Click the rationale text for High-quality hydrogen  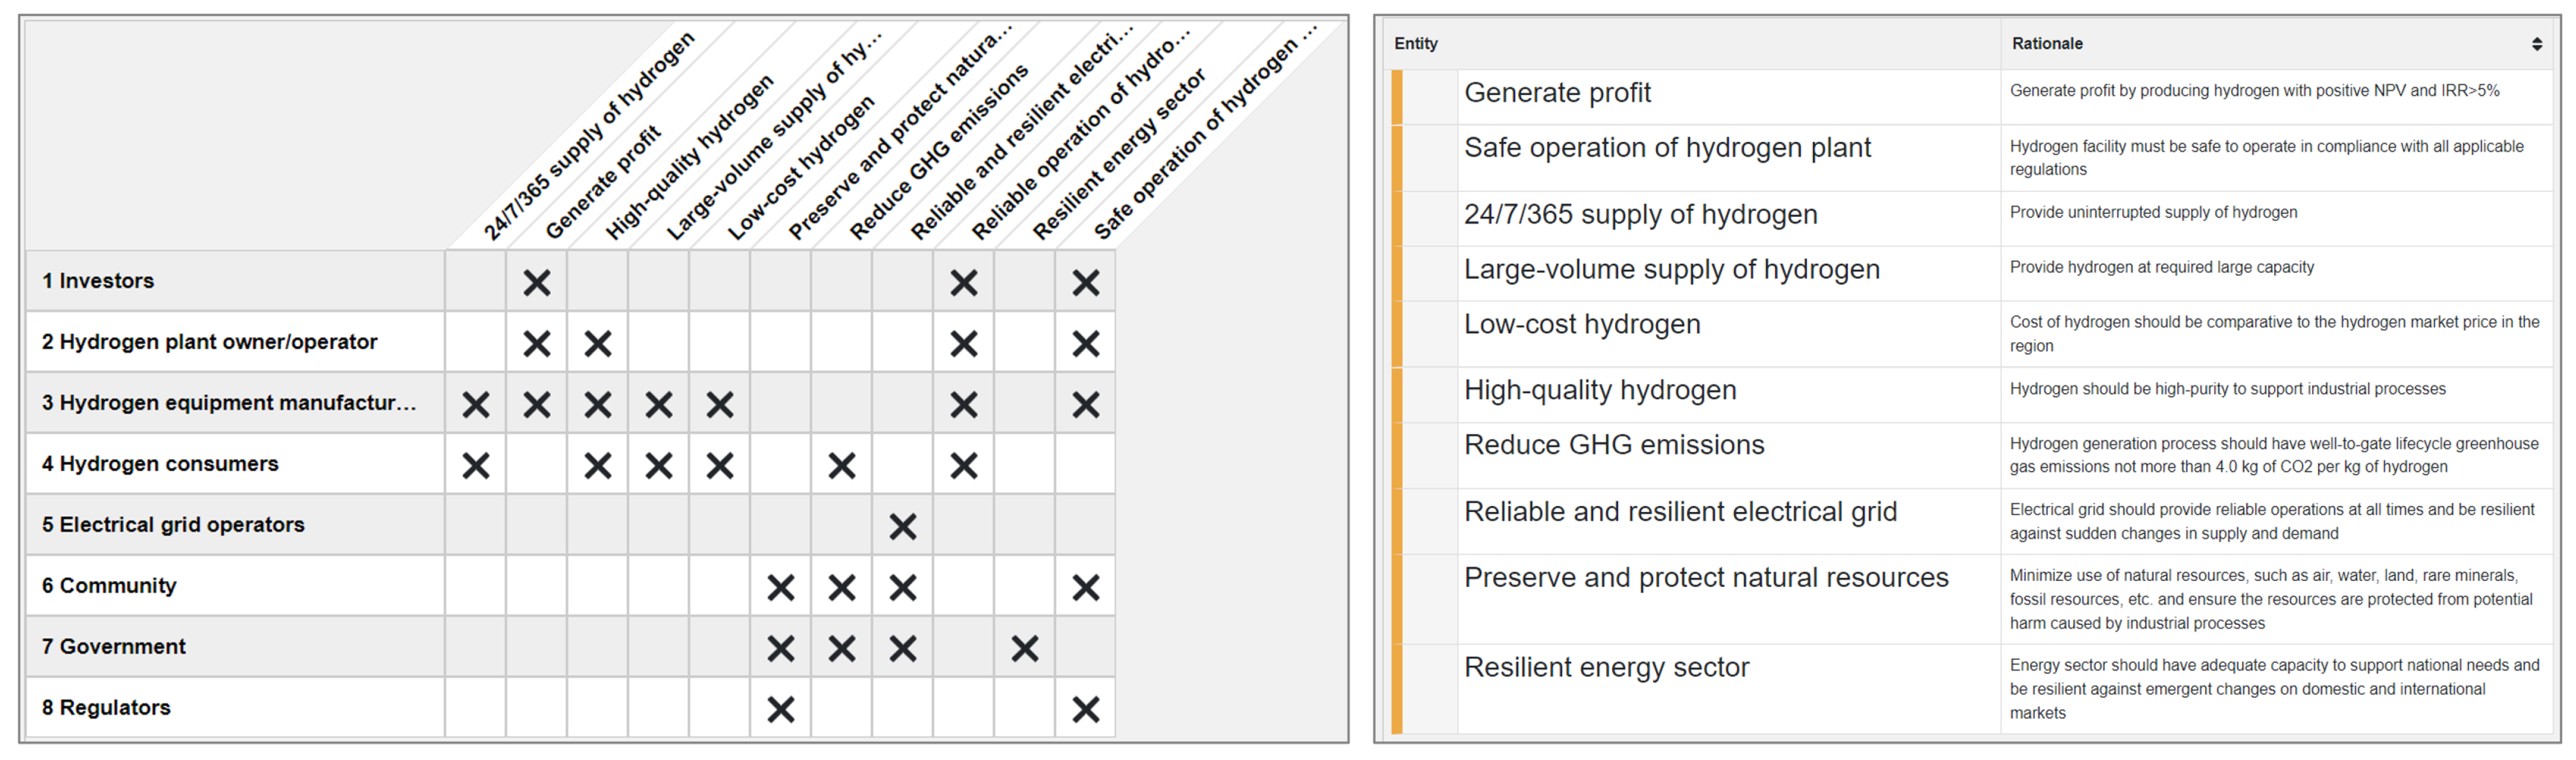coord(2227,389)
